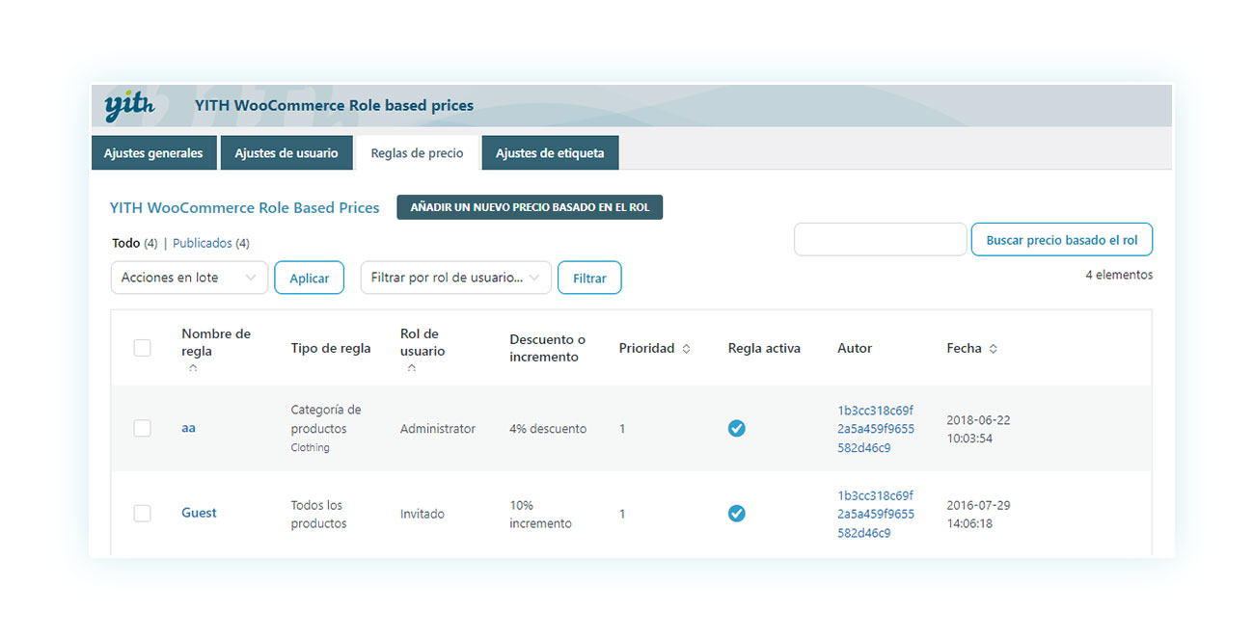Click 4% descuento cell
This screenshot has height=639, width=1254.
click(x=548, y=429)
